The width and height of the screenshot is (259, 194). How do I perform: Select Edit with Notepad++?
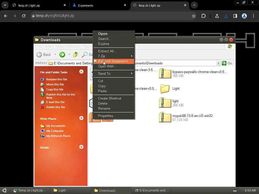(114, 61)
